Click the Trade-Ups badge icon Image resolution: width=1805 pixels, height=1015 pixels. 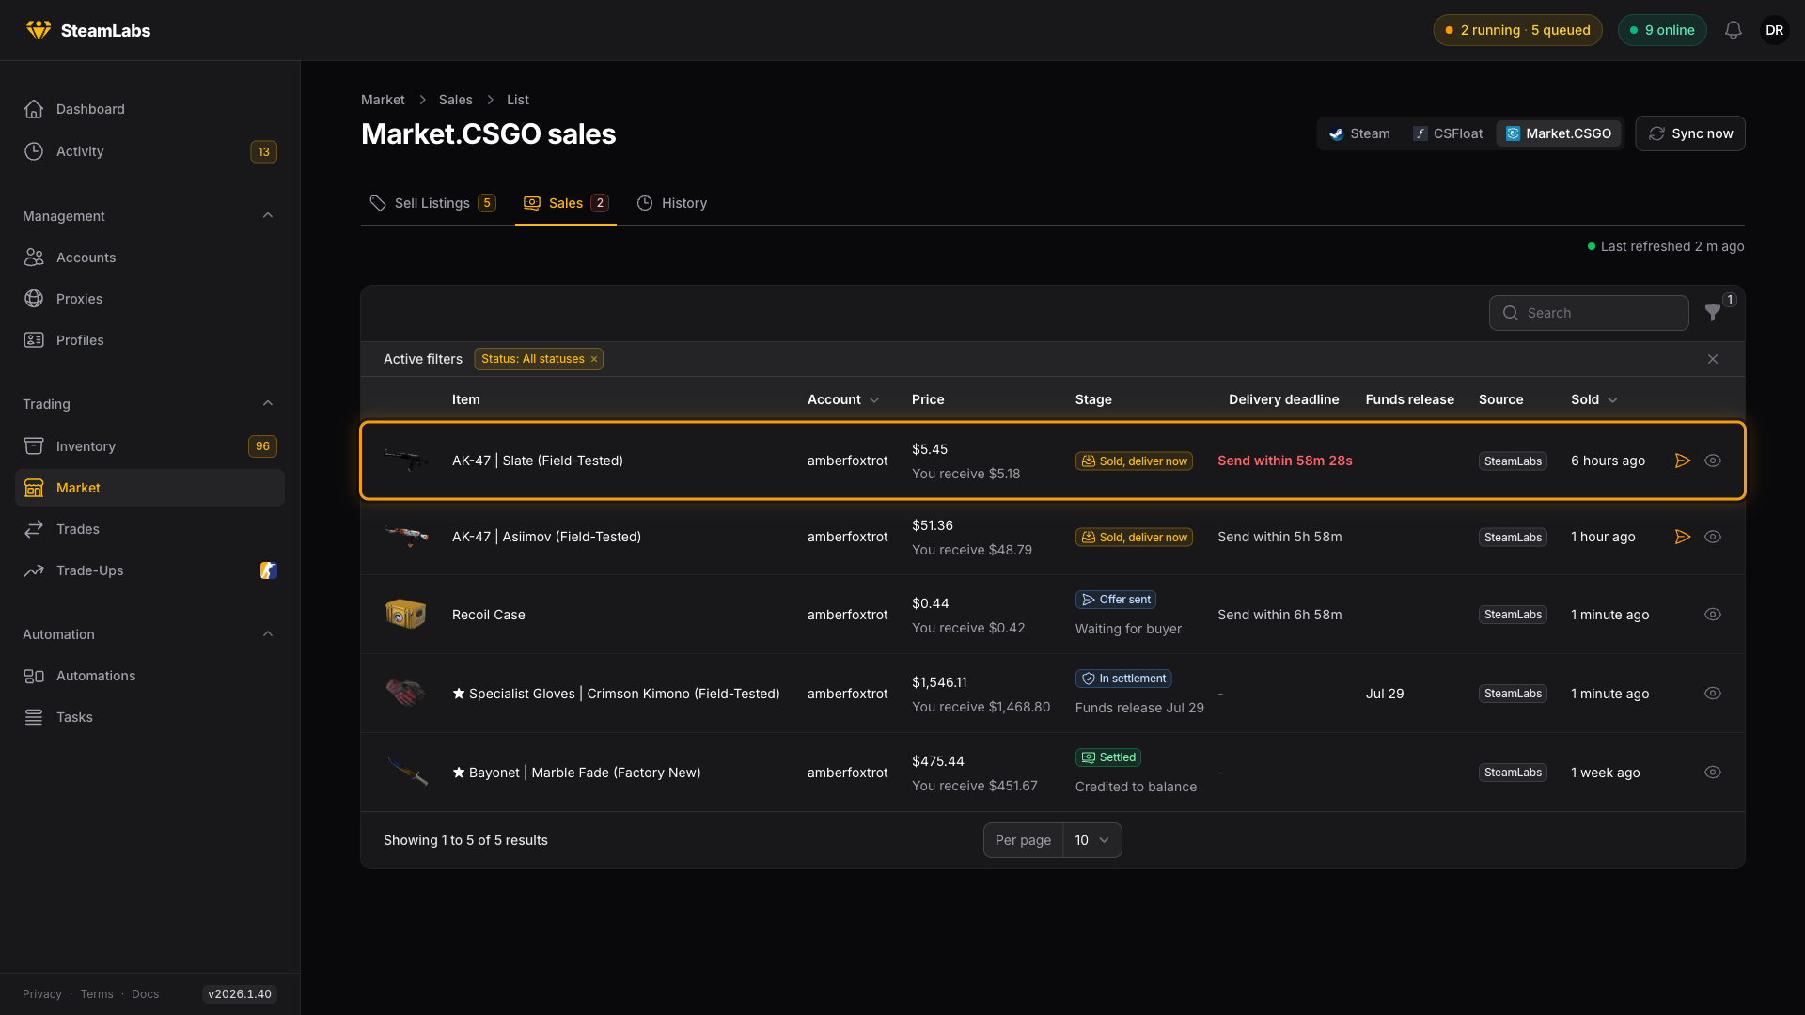pyautogui.click(x=268, y=570)
